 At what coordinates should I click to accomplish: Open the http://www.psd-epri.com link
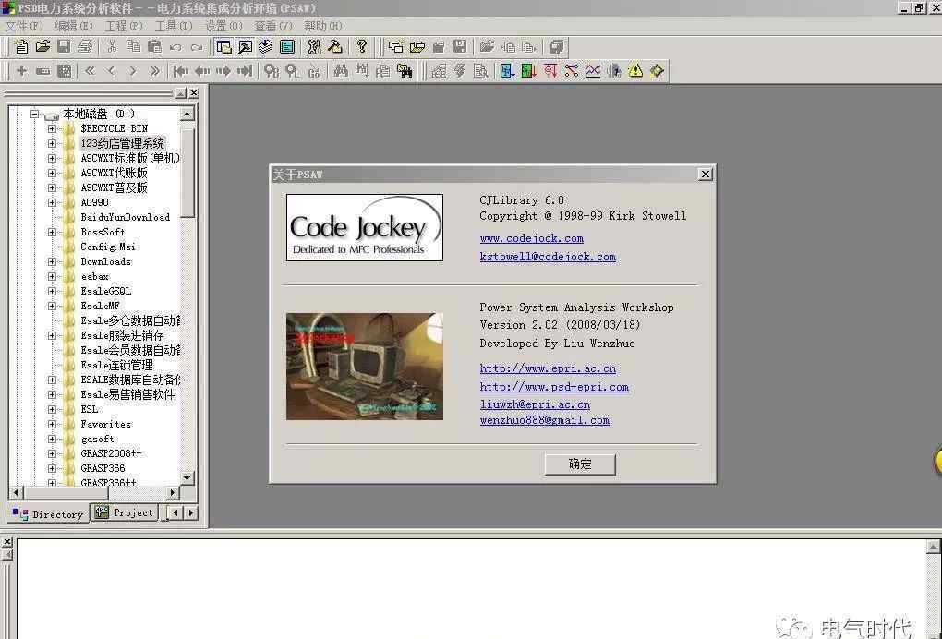pyautogui.click(x=554, y=387)
